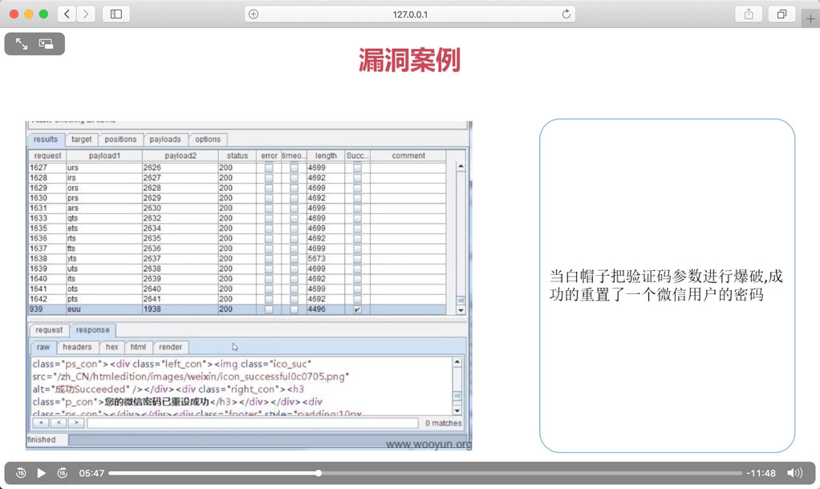
Task: Toggle picture-in-picture mode icon
Action: pos(47,44)
